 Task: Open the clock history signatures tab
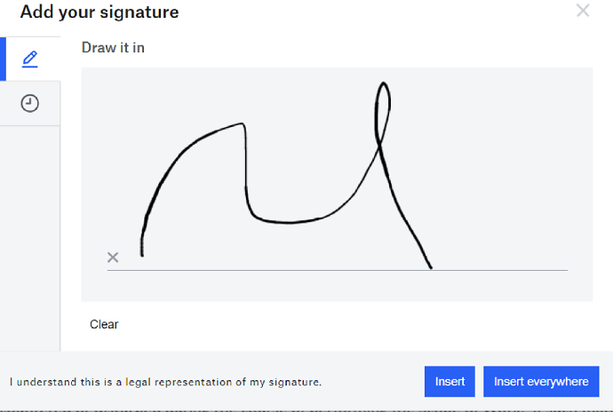30,104
